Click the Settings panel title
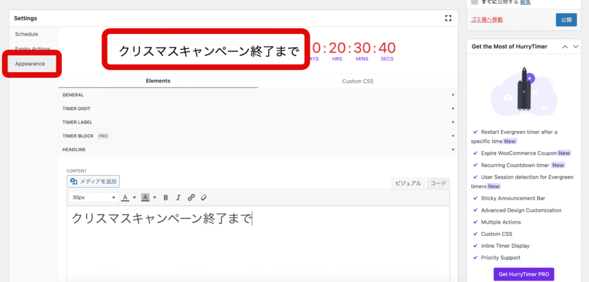 25,18
